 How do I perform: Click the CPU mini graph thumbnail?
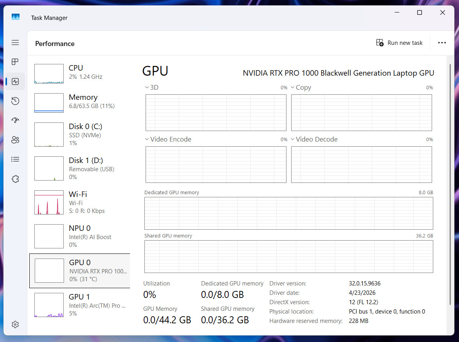(49, 74)
